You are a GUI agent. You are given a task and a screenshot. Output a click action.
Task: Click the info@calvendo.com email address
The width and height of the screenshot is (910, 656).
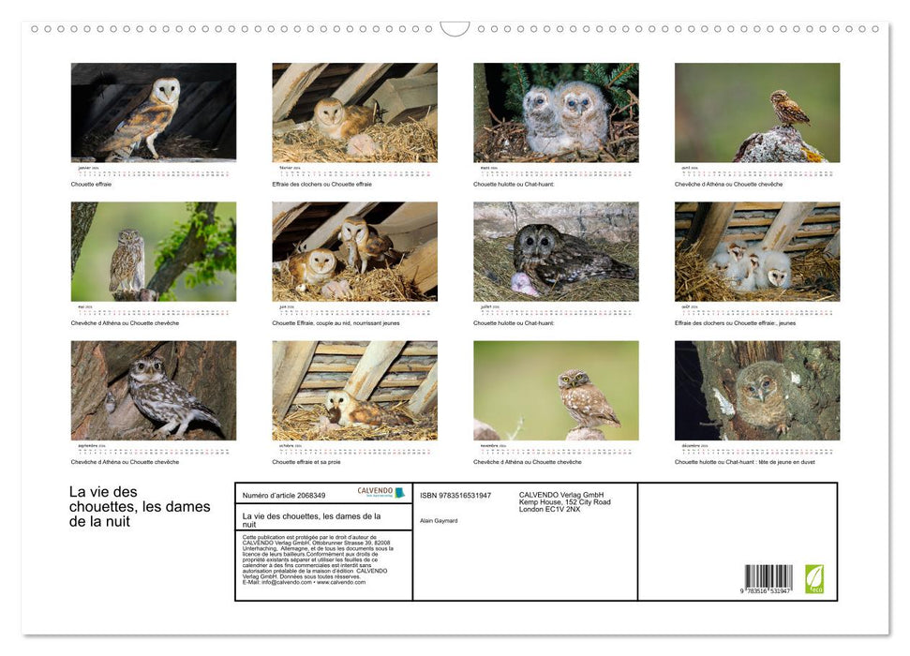click(x=276, y=582)
